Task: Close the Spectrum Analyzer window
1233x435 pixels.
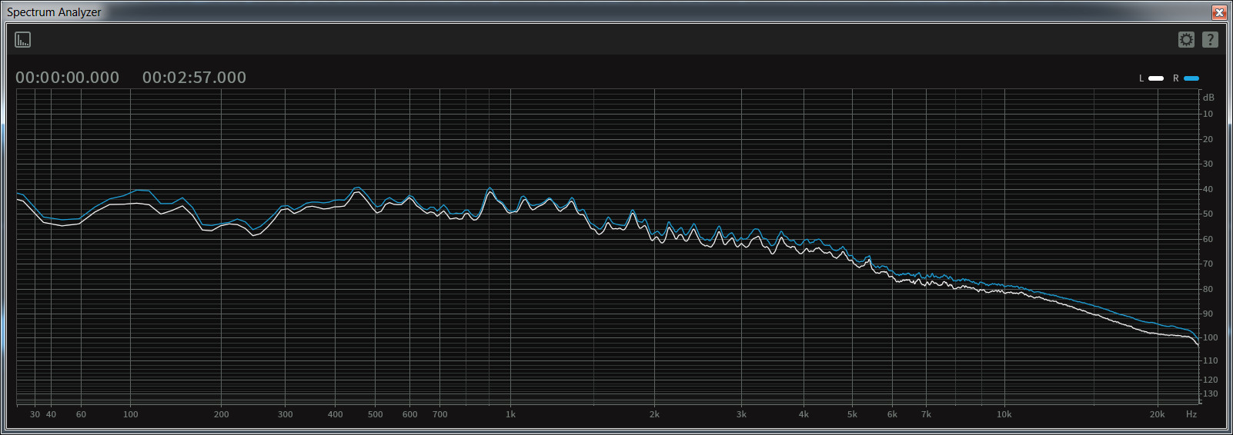Action: tap(1219, 12)
